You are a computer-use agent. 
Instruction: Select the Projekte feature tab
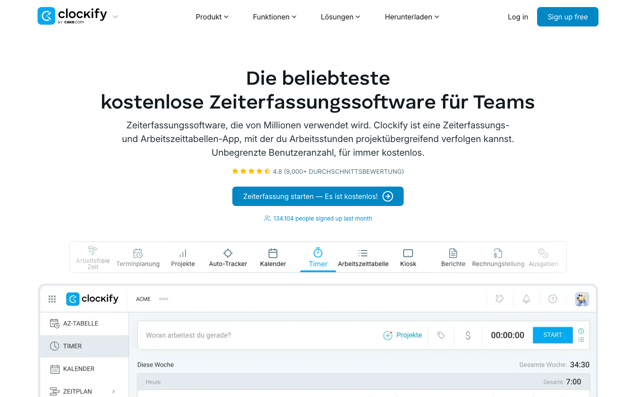(x=183, y=258)
